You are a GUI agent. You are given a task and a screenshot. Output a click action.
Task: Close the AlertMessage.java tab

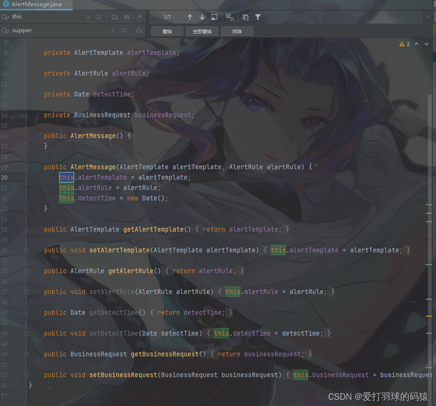[x=67, y=4]
